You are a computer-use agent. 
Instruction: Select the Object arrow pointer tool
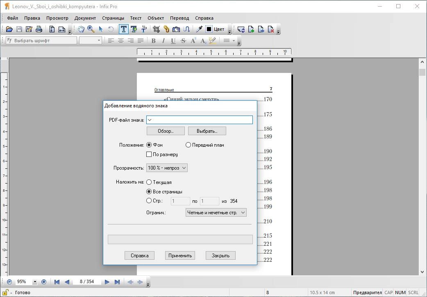click(x=101, y=29)
